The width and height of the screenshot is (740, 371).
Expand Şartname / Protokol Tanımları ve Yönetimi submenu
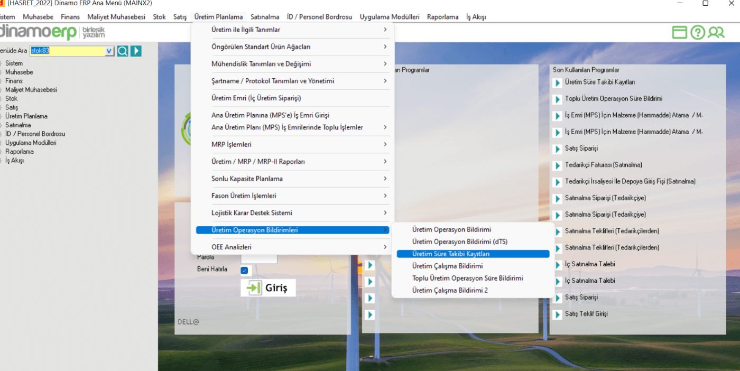[x=292, y=81]
